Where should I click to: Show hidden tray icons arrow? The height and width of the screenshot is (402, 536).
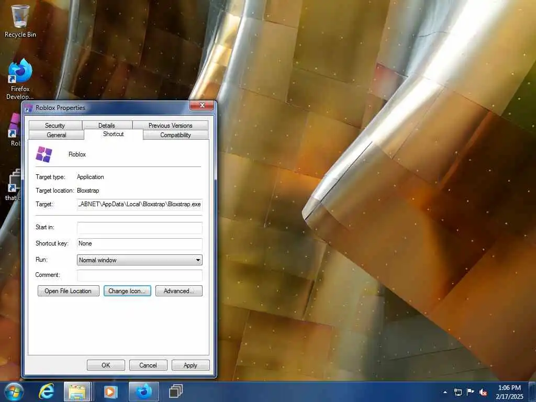pos(445,392)
